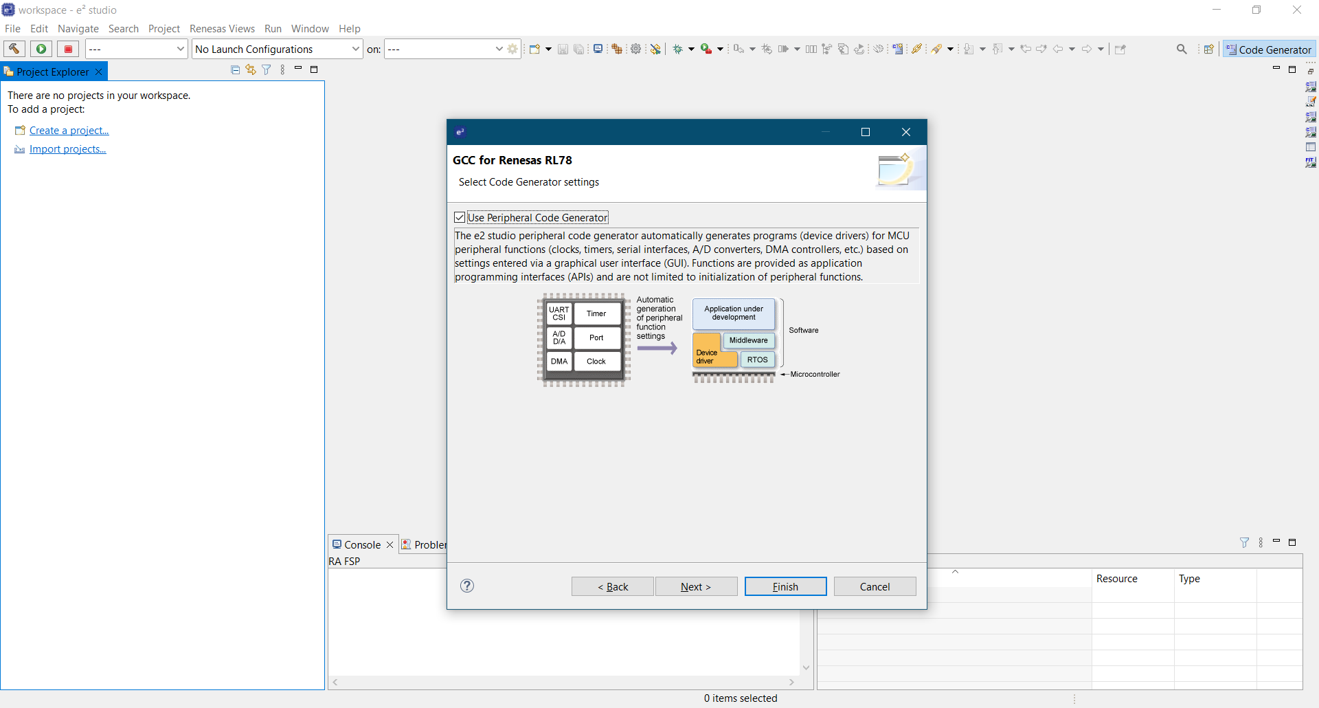Uncheck Use Peripheral Code Generator

(460, 217)
